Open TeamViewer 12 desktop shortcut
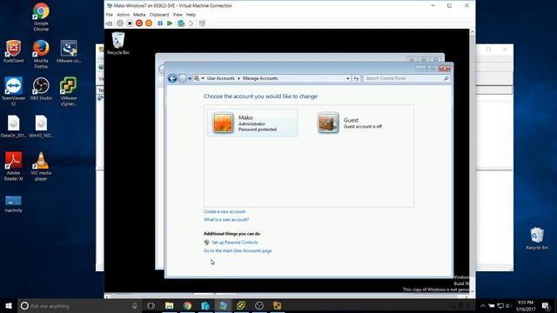The height and width of the screenshot is (313, 557). coord(13,91)
